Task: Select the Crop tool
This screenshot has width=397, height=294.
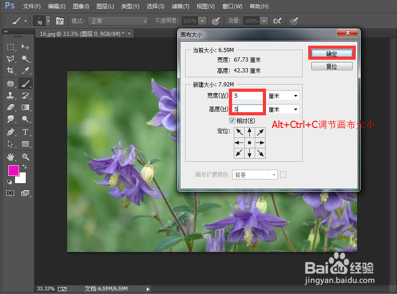Action: pos(10,70)
